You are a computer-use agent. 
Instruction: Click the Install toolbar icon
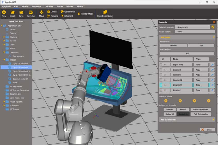click(x=13, y=12)
